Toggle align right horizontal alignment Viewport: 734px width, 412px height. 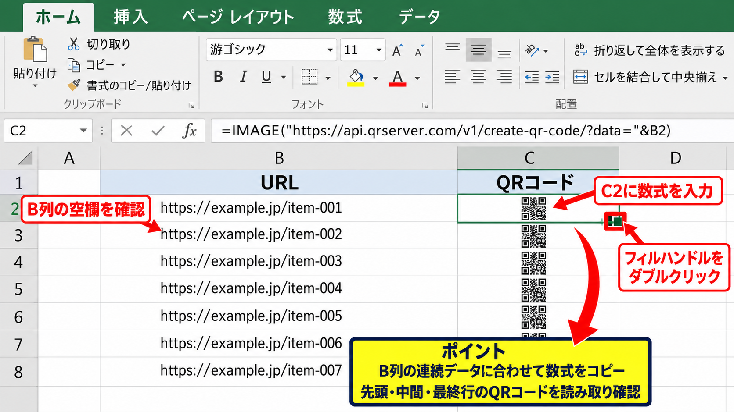(x=504, y=77)
